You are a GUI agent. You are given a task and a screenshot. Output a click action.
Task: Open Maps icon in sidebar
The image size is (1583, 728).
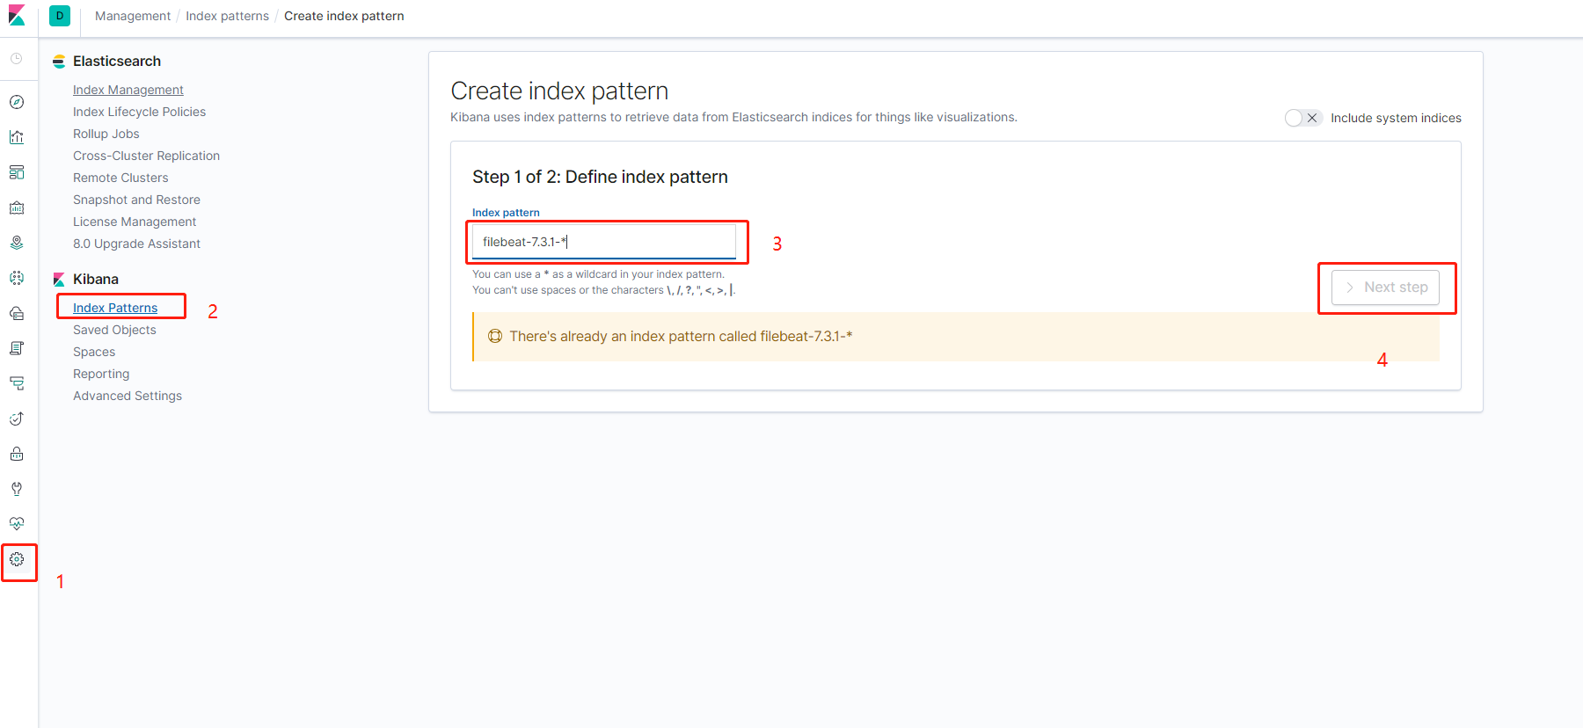point(17,243)
